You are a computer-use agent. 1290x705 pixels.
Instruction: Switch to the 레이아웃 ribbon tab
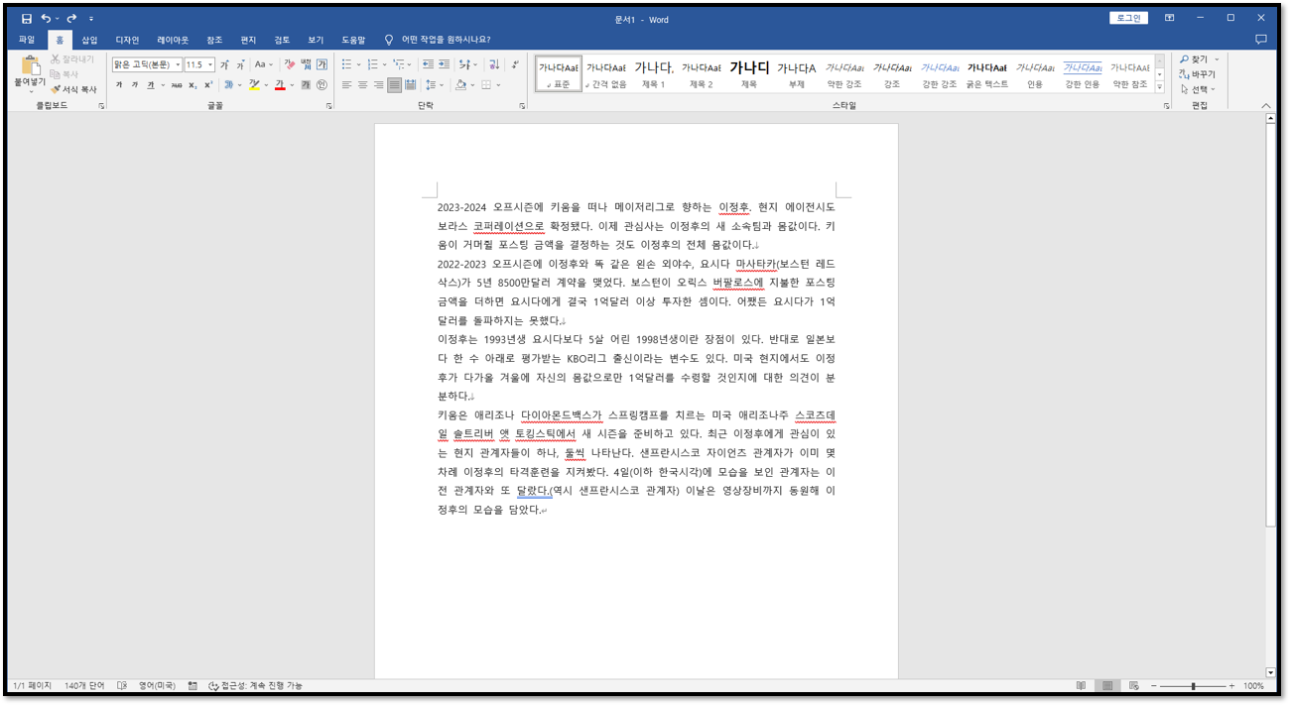pos(173,40)
